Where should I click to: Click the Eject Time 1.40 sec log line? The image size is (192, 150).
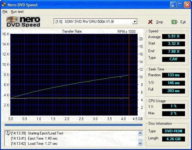point(34,138)
